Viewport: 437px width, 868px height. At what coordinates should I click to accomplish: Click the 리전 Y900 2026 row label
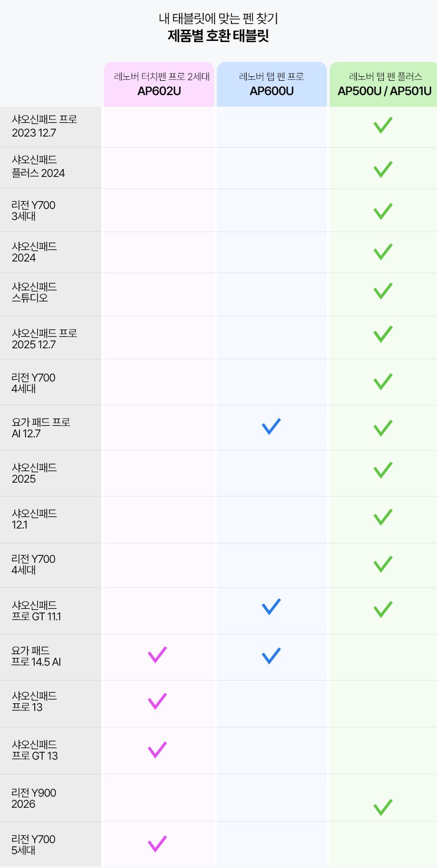pos(34,798)
